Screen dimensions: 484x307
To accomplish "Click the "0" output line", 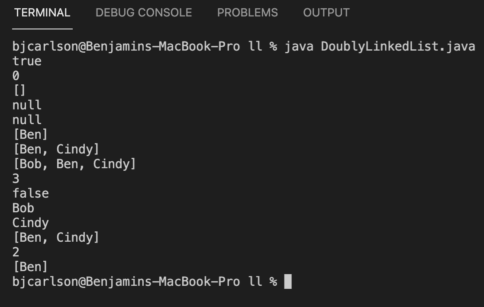I will pos(16,76).
